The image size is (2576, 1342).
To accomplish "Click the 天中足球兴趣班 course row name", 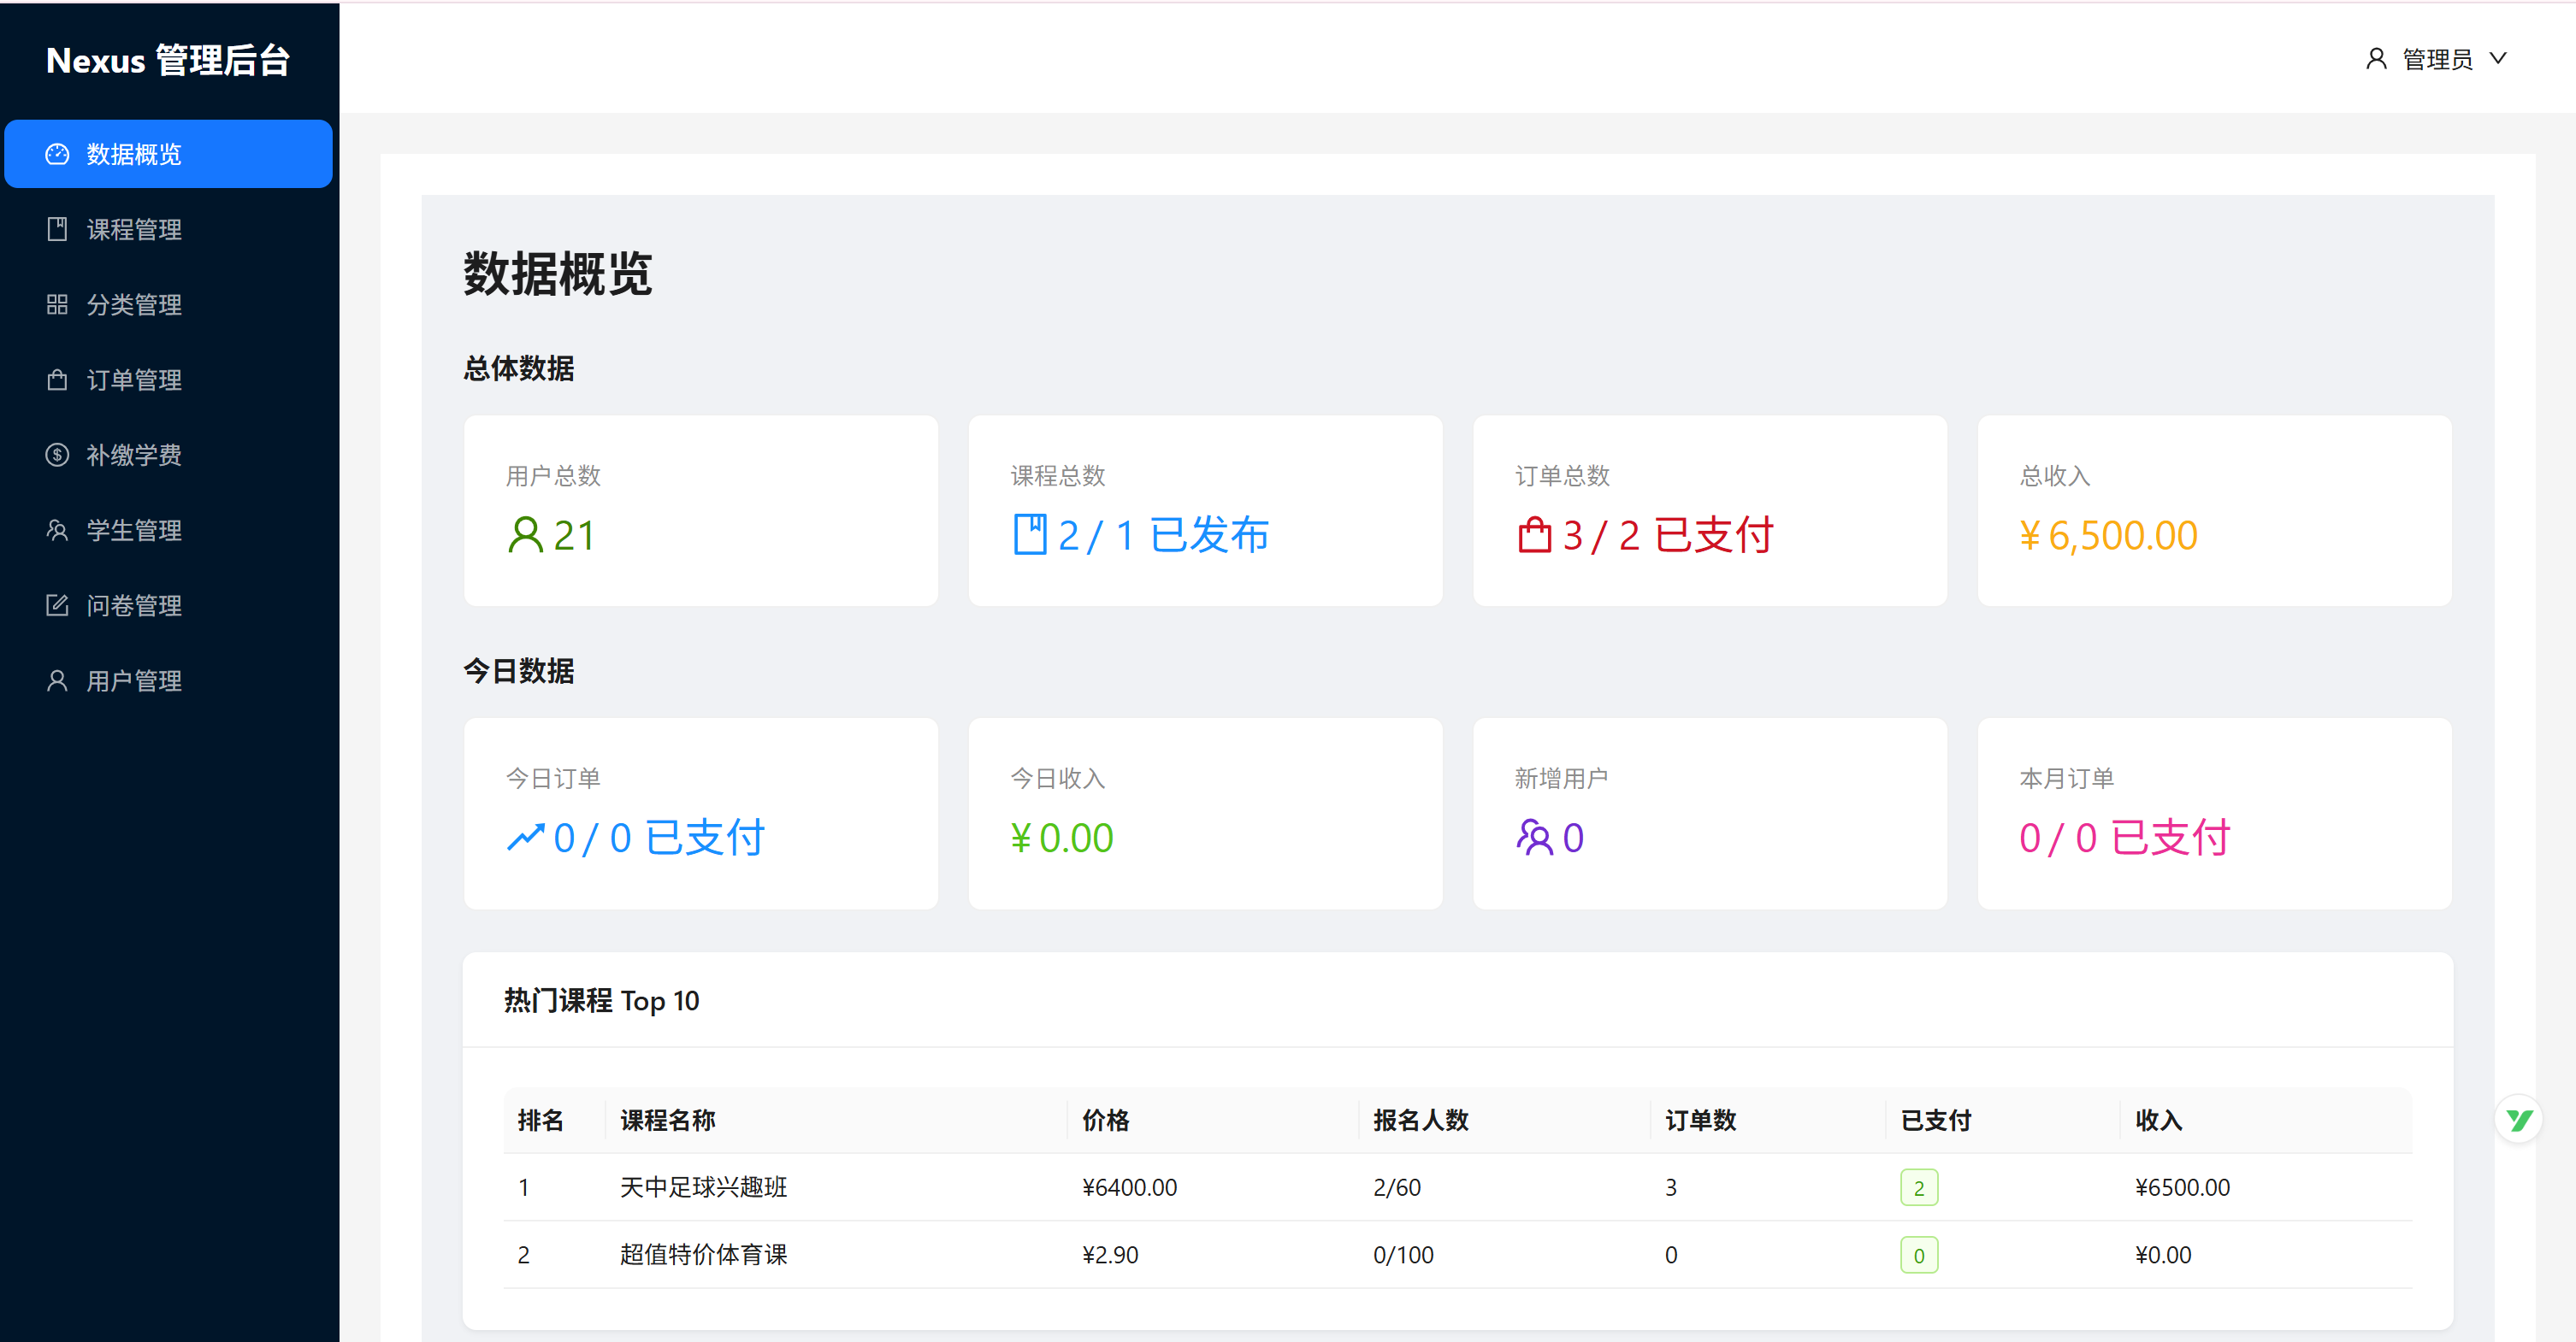I will click(x=703, y=1187).
